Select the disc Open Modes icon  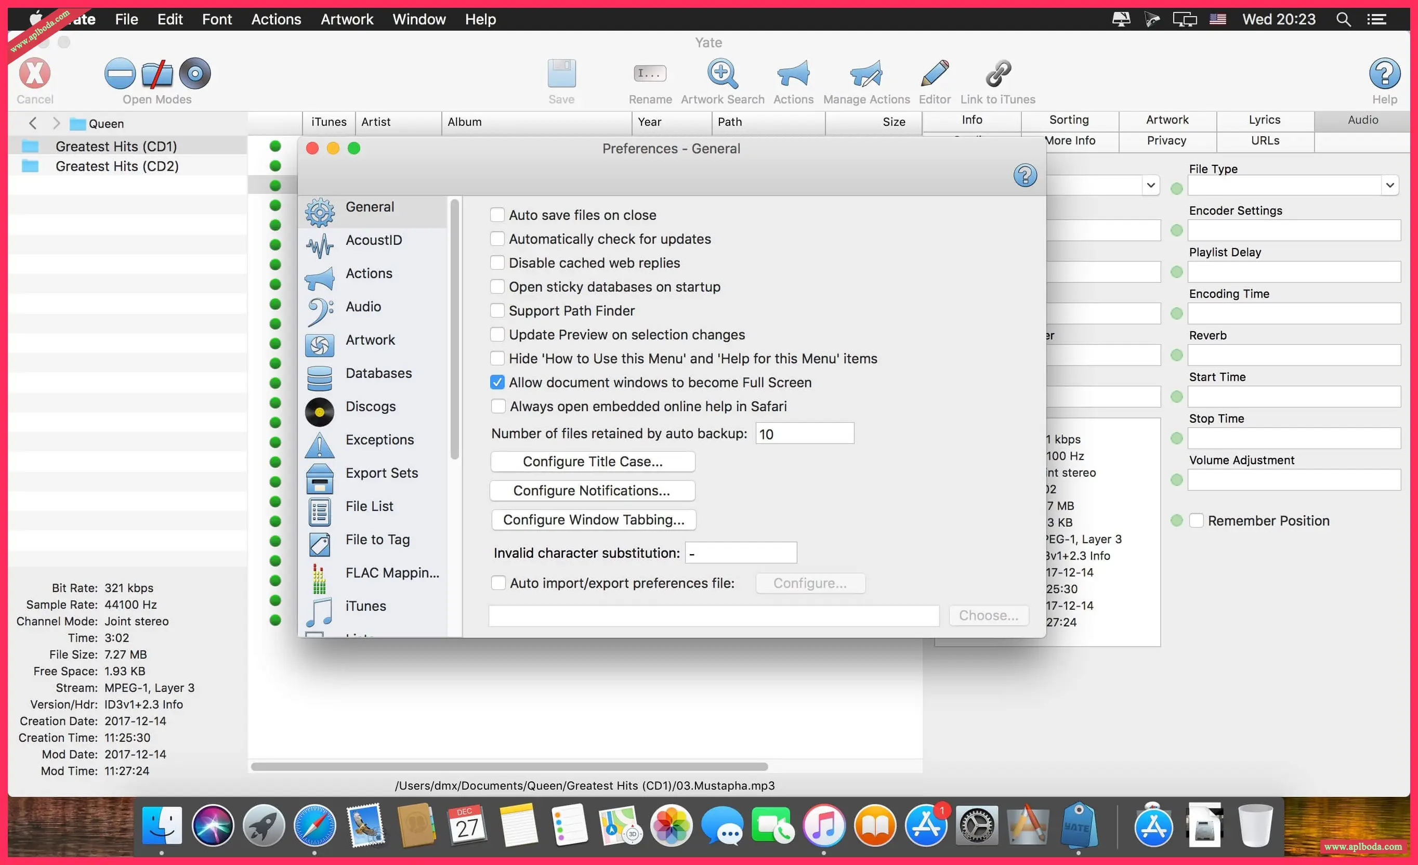pos(194,74)
